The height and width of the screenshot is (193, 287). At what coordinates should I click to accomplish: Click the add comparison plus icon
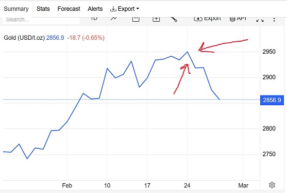156,19
